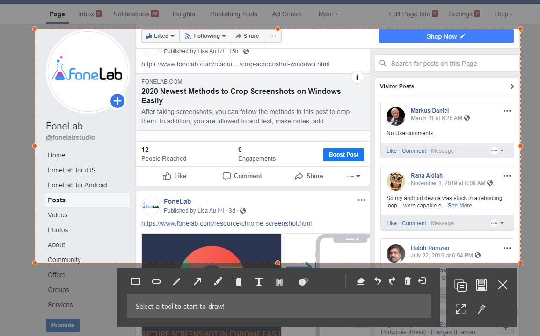Image resolution: width=540 pixels, height=336 pixels.
Task: Open the Liked dropdown
Action: coord(160,36)
